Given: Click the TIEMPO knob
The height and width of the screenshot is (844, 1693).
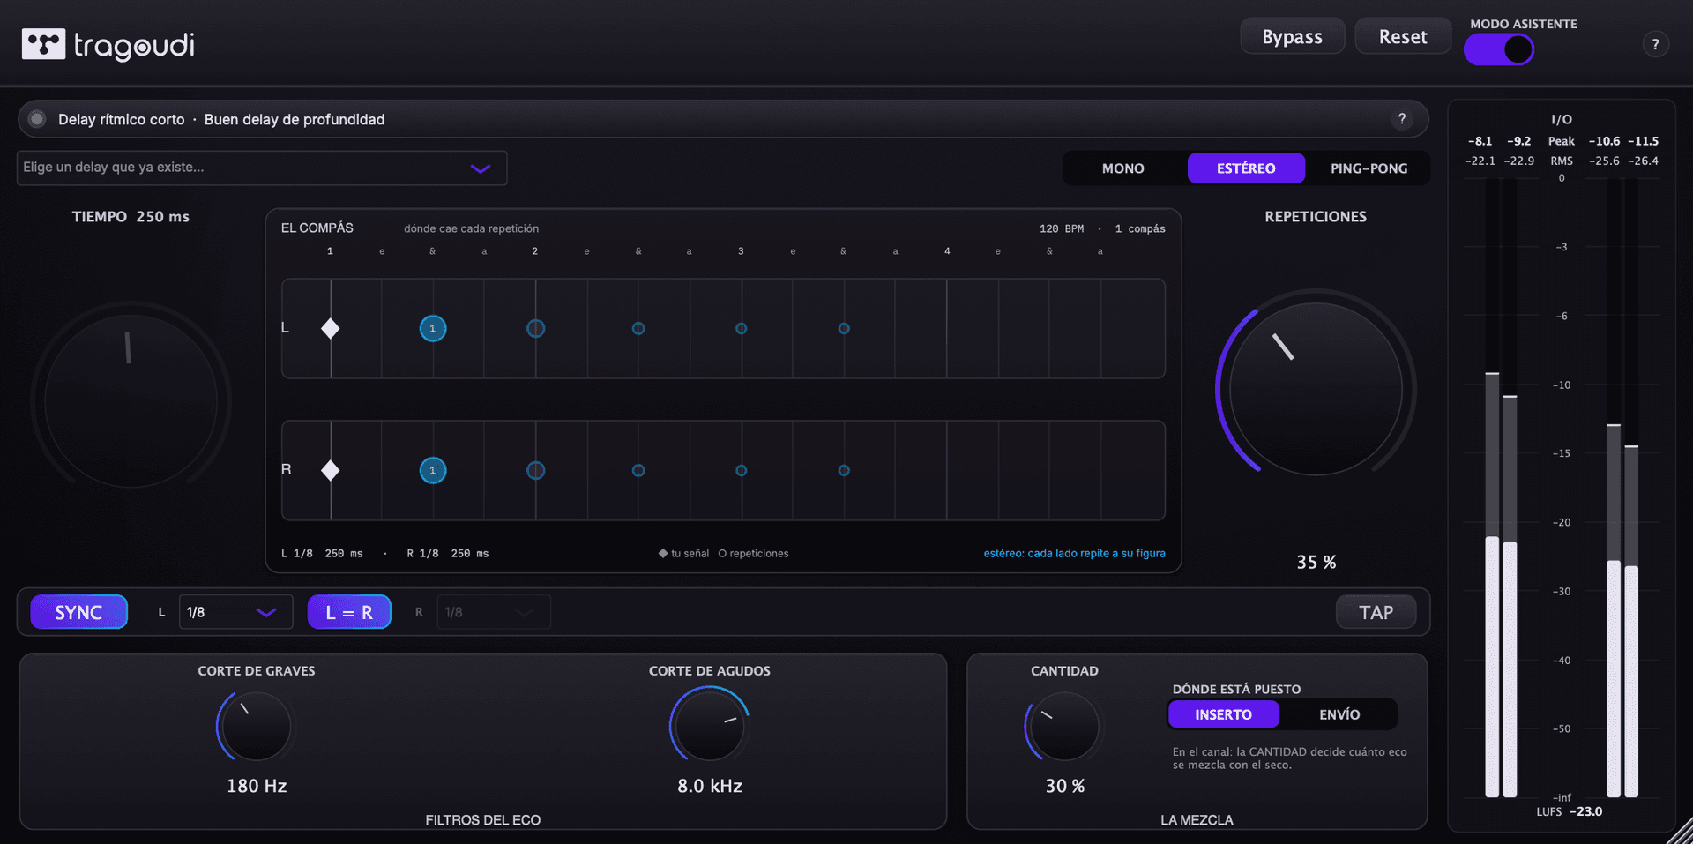Looking at the screenshot, I should click(131, 401).
